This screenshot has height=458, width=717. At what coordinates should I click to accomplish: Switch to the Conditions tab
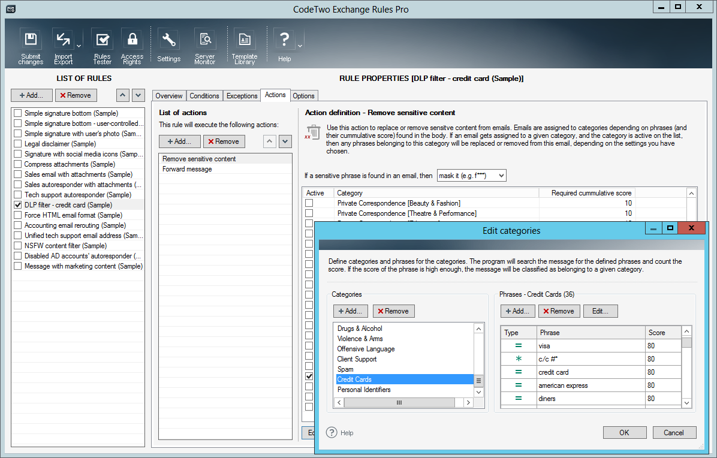(x=204, y=95)
